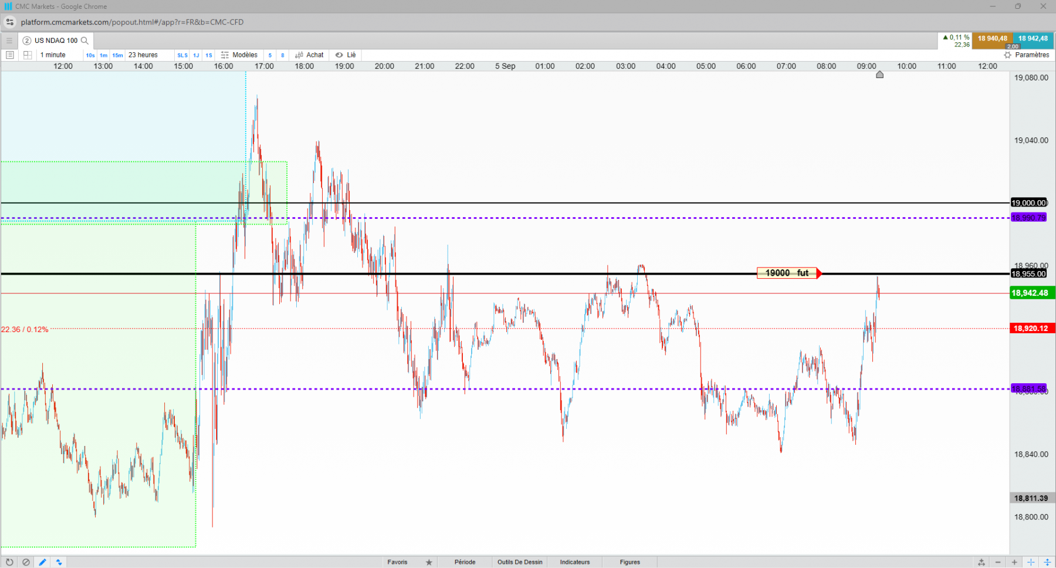Click the chart layout grid icon
Screen dimensions: 1056x568
point(28,55)
